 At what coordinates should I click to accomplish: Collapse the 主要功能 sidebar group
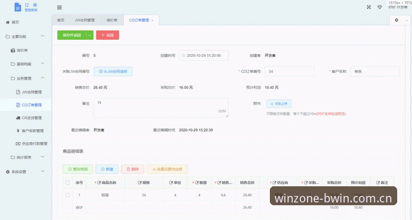click(43, 36)
